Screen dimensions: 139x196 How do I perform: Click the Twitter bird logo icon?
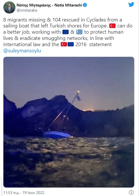(x=131, y=5)
